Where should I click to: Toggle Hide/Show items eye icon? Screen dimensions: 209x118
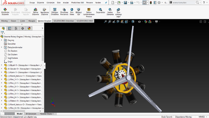pyautogui.click(x=139, y=21)
